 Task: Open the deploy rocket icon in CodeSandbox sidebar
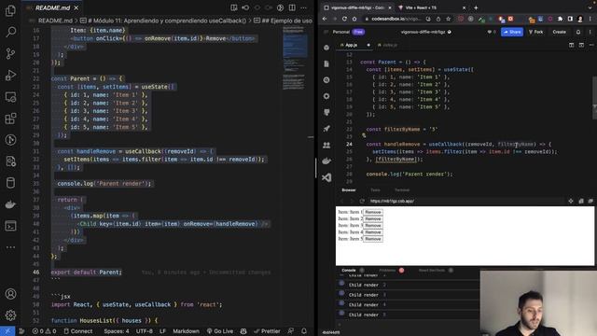pos(326,129)
